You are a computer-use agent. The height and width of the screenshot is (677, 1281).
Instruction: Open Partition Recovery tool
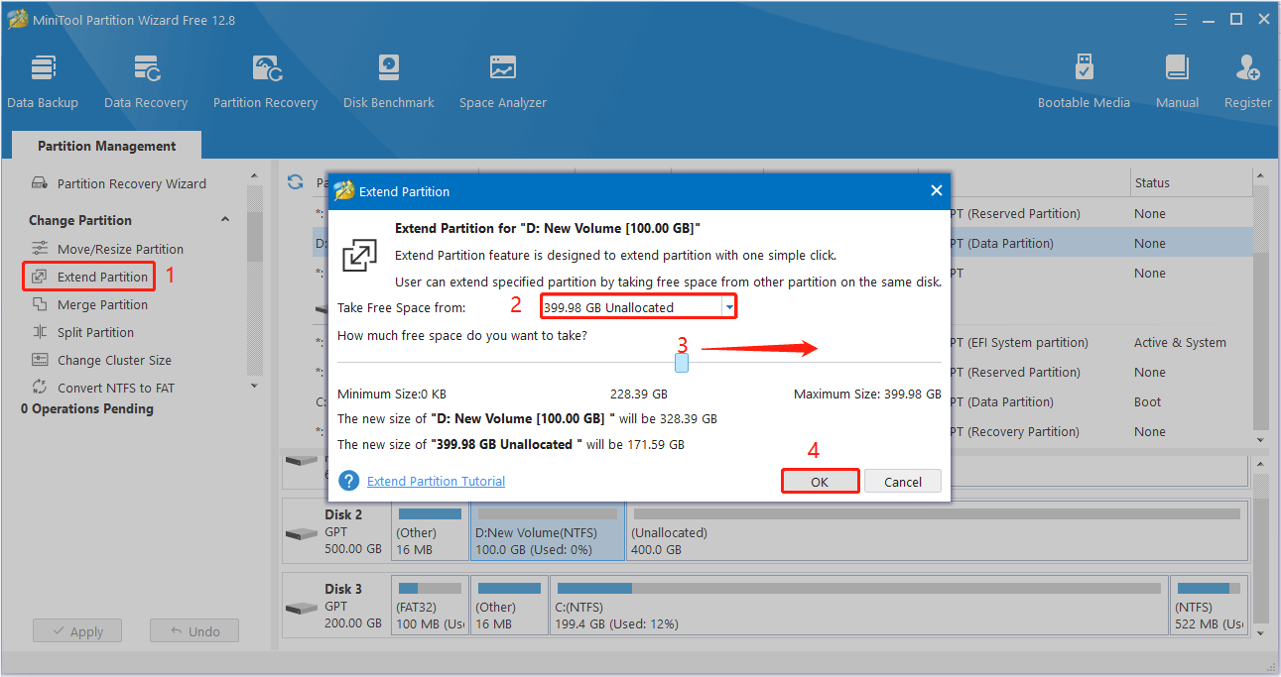click(x=265, y=81)
